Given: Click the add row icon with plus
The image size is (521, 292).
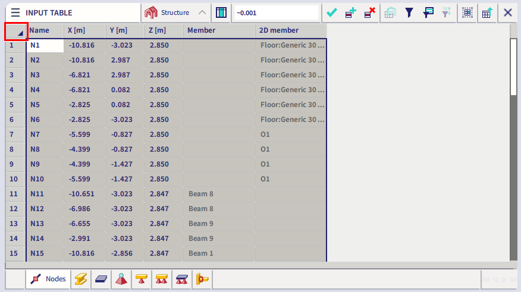Looking at the screenshot, I should [351, 12].
